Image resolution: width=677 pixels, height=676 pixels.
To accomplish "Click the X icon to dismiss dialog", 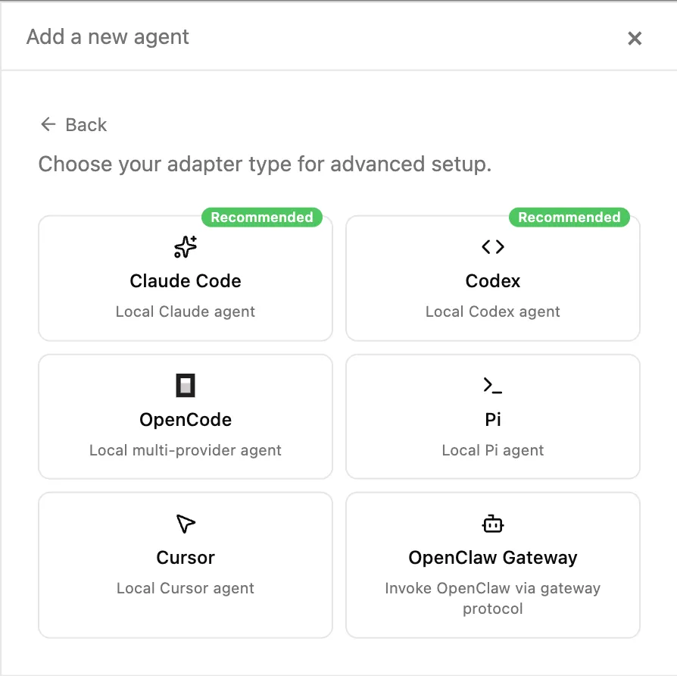I will click(x=635, y=39).
